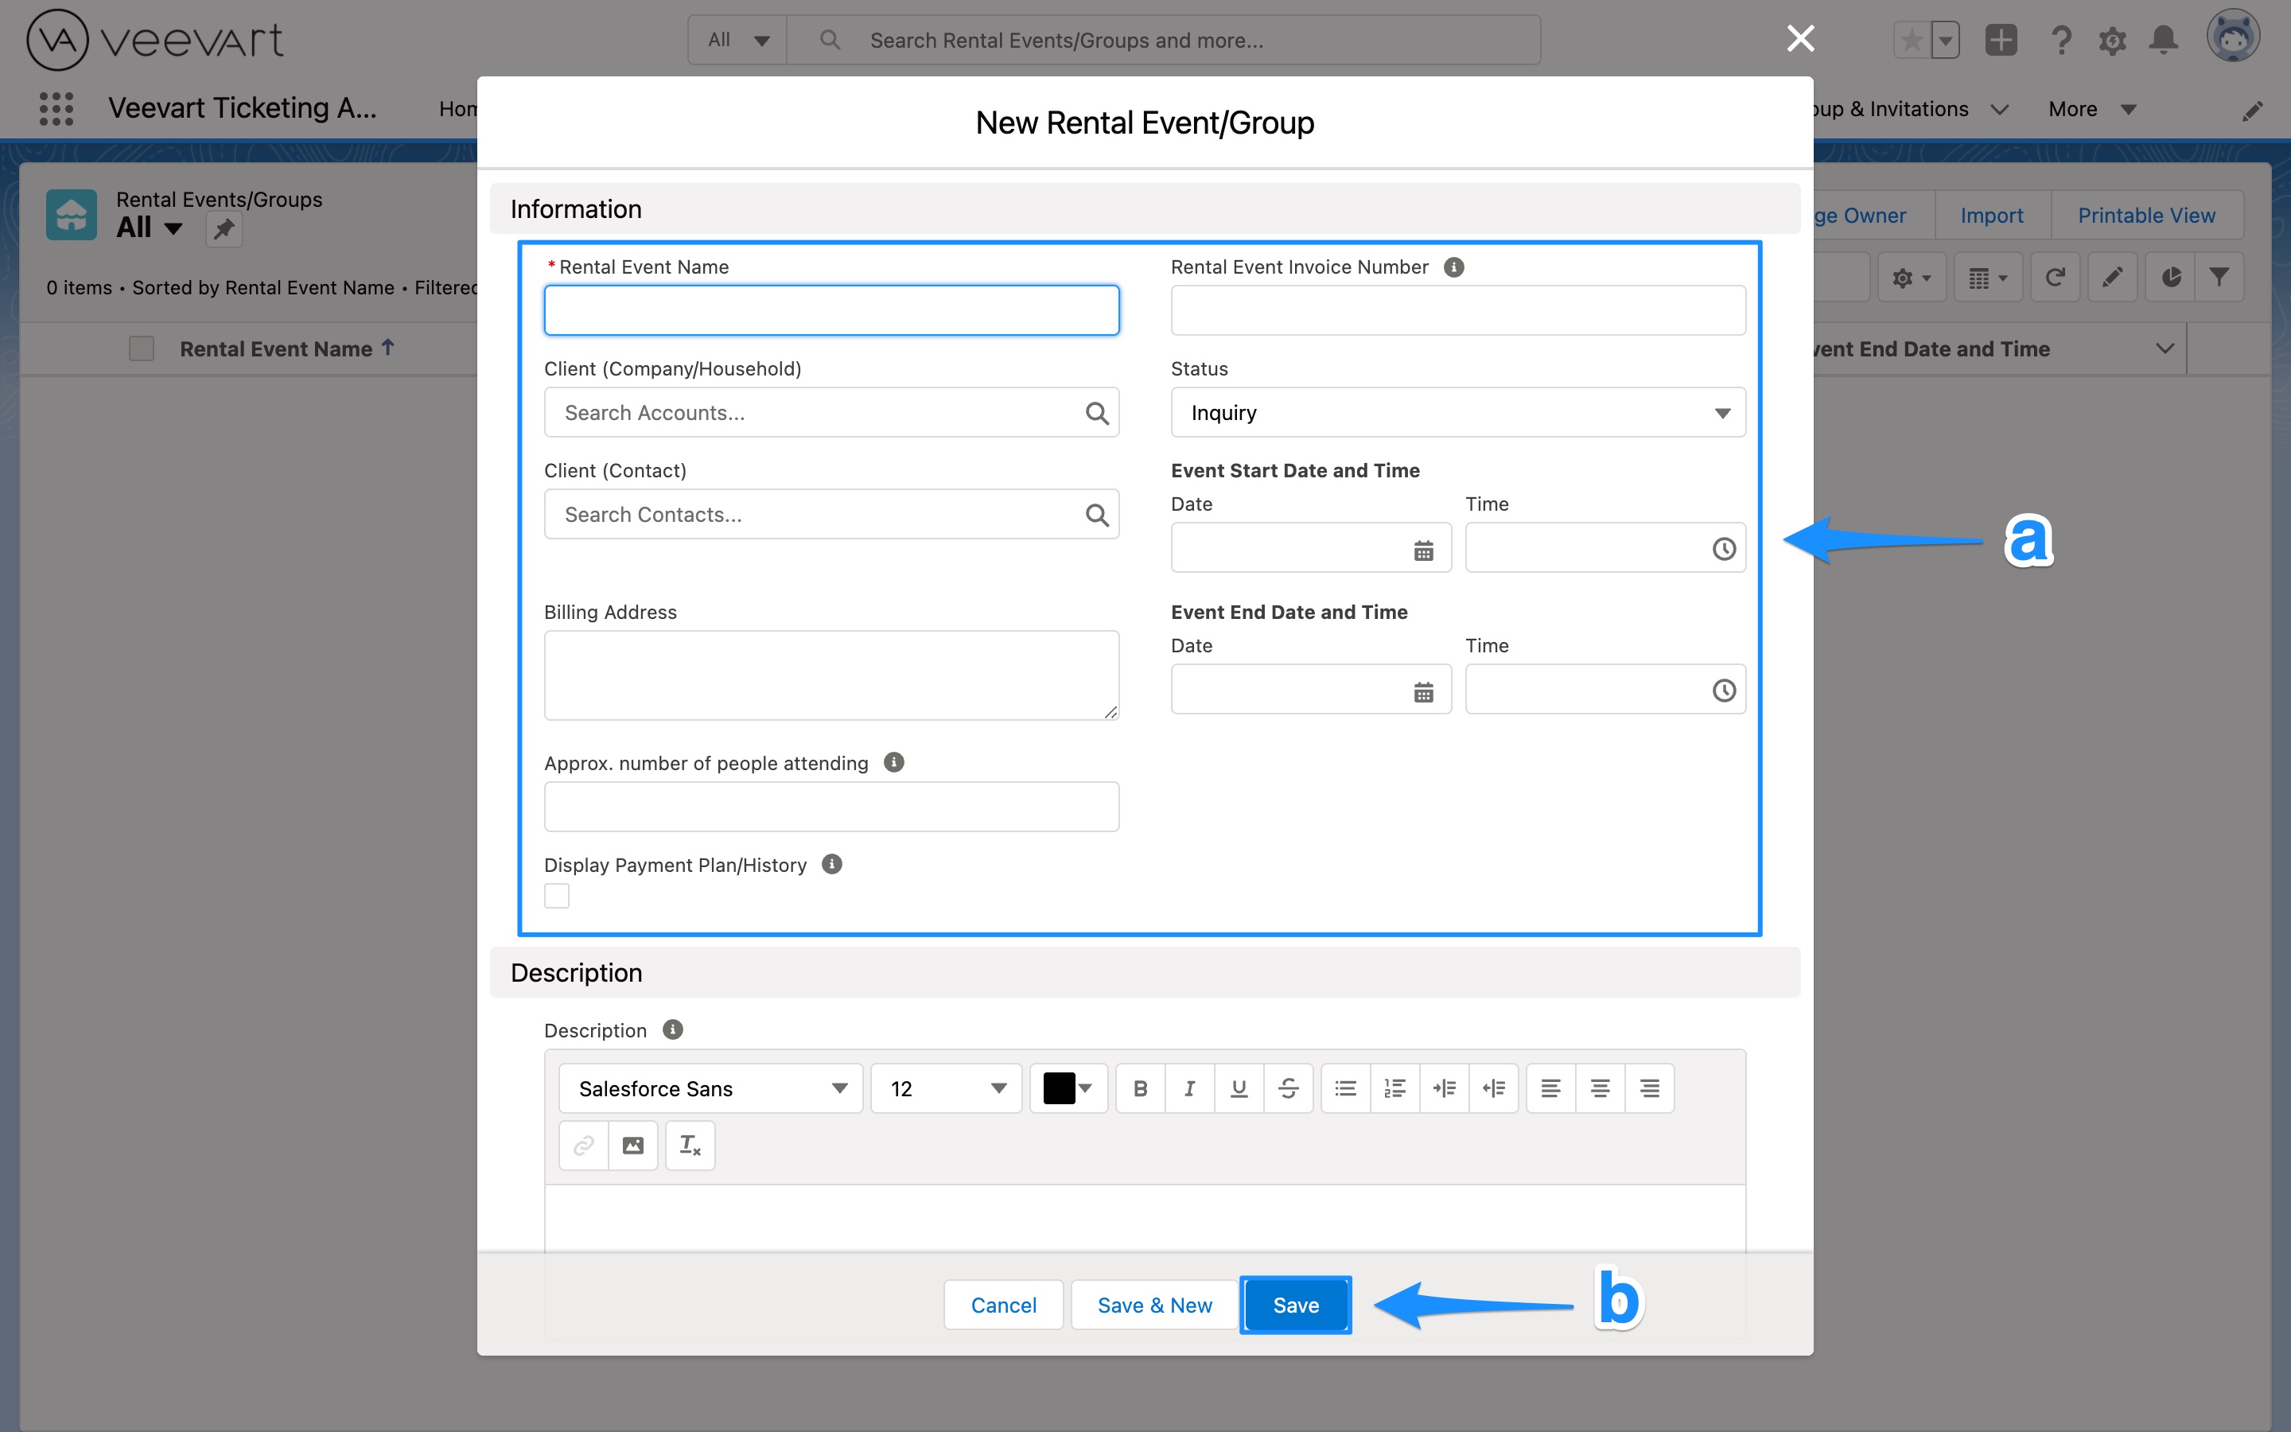Open the Salesforce Sans font dropdown

[x=709, y=1088]
